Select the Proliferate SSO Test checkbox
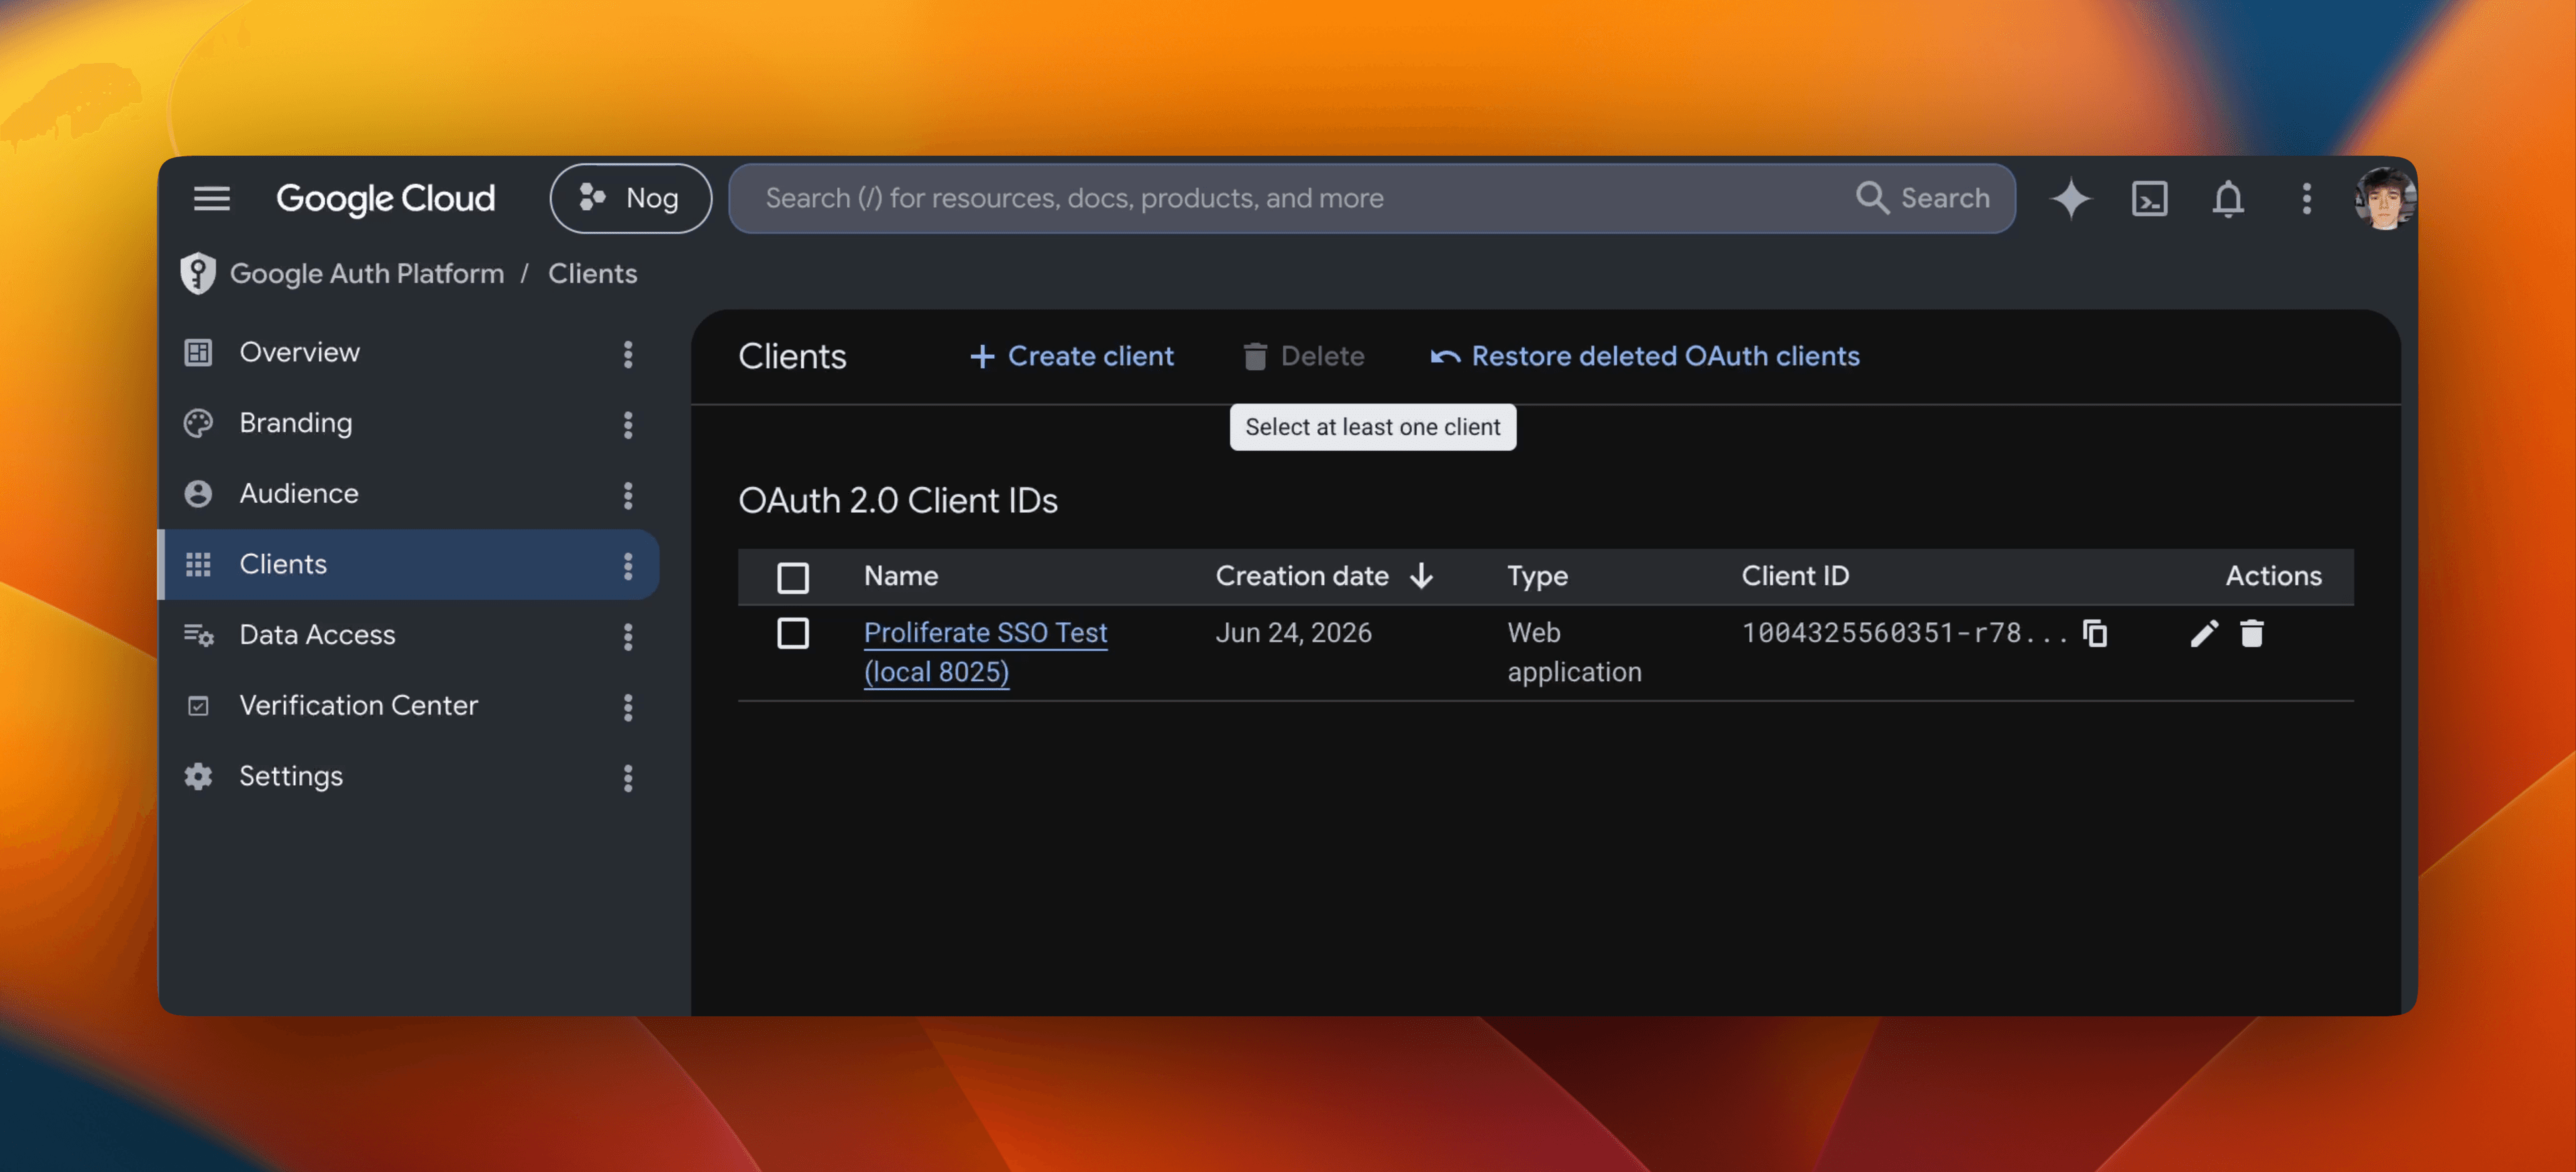 [x=792, y=632]
